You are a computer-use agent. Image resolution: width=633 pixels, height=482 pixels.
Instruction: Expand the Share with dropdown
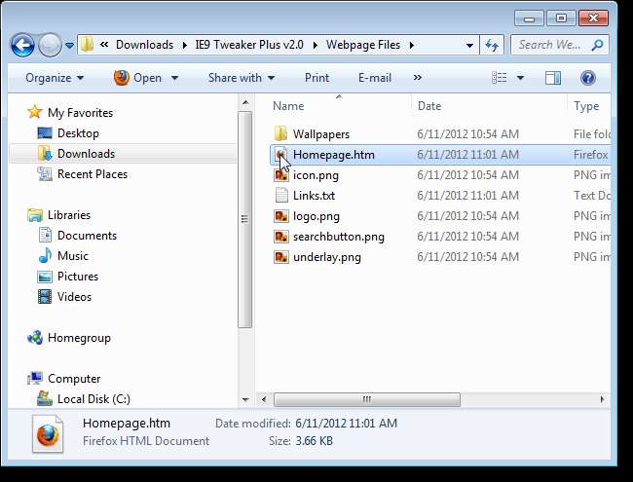[242, 78]
